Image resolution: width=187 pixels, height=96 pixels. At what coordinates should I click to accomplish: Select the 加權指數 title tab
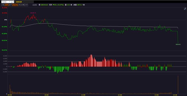click(19, 2)
